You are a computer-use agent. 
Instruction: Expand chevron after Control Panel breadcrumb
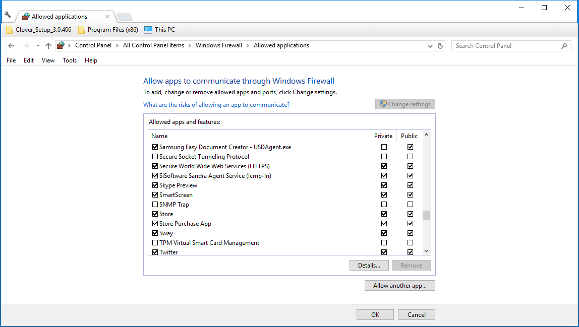pyautogui.click(x=117, y=45)
